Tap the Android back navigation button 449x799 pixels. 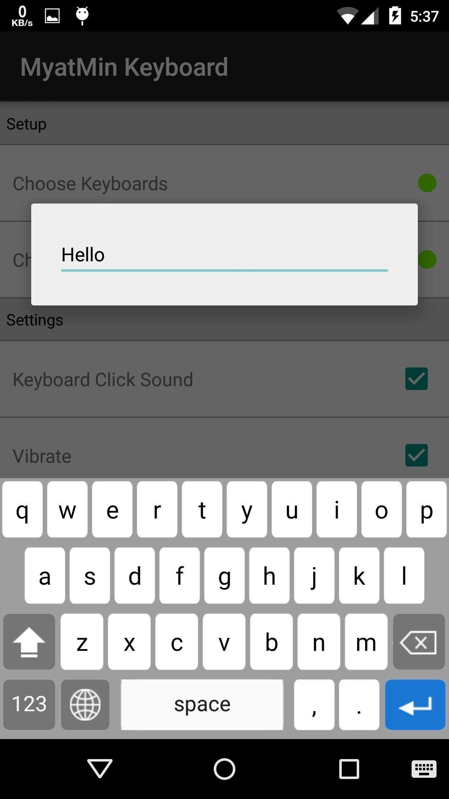click(100, 768)
